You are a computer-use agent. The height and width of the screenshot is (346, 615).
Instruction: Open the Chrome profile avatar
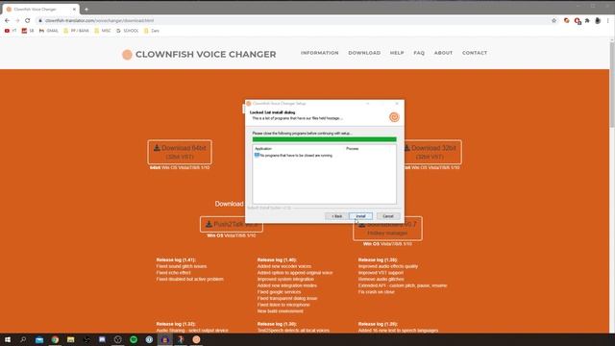(598, 20)
